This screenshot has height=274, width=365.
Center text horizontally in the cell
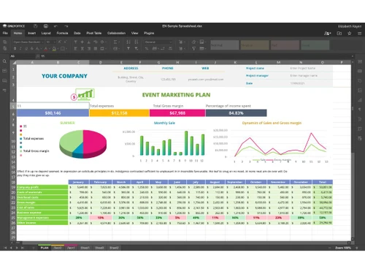click(82, 48)
